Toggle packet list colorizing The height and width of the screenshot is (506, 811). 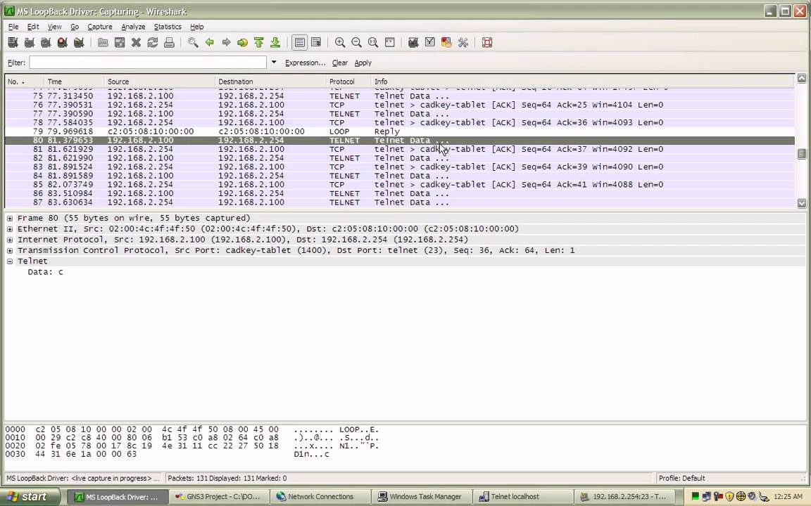click(299, 43)
